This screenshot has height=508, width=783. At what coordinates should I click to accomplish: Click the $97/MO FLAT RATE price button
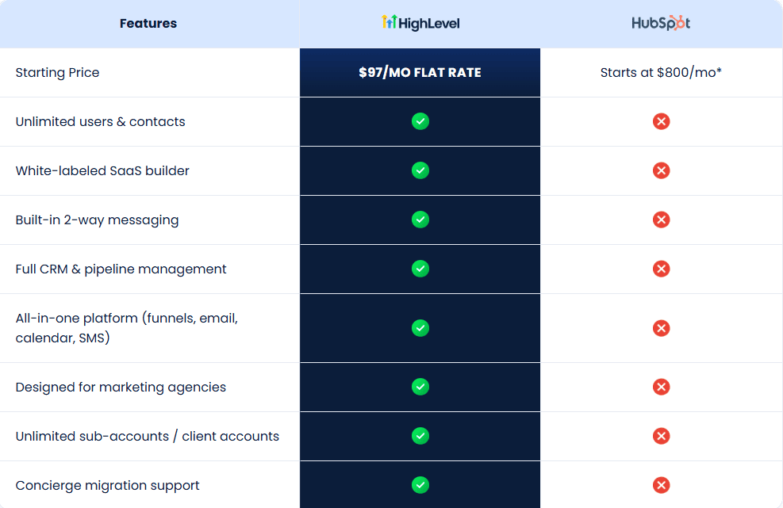click(420, 72)
